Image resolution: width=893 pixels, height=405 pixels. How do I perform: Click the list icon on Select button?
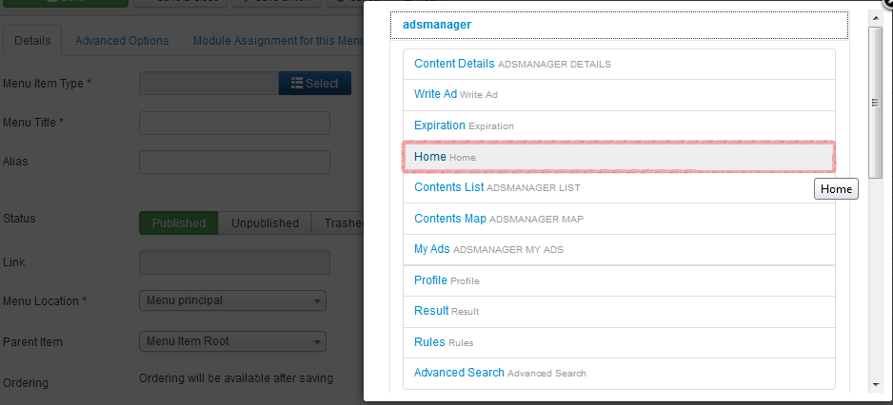[297, 83]
